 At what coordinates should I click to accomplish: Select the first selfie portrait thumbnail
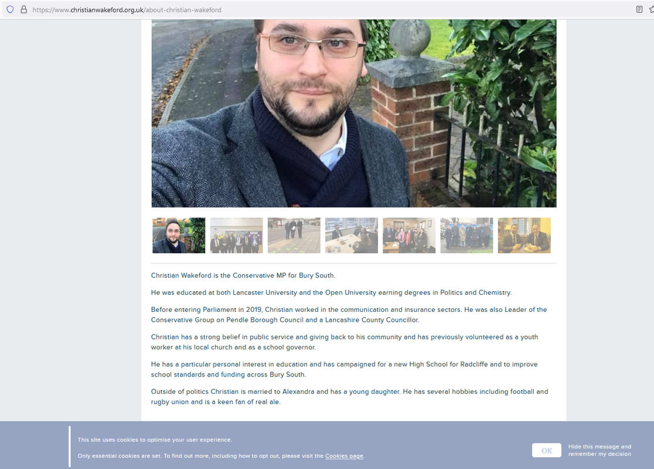(179, 235)
